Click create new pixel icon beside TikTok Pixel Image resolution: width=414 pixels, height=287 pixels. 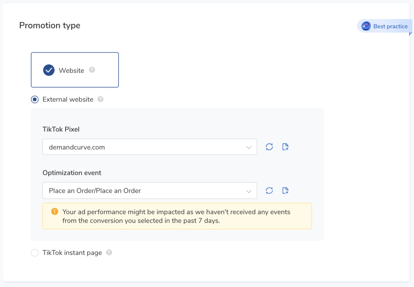(x=285, y=147)
